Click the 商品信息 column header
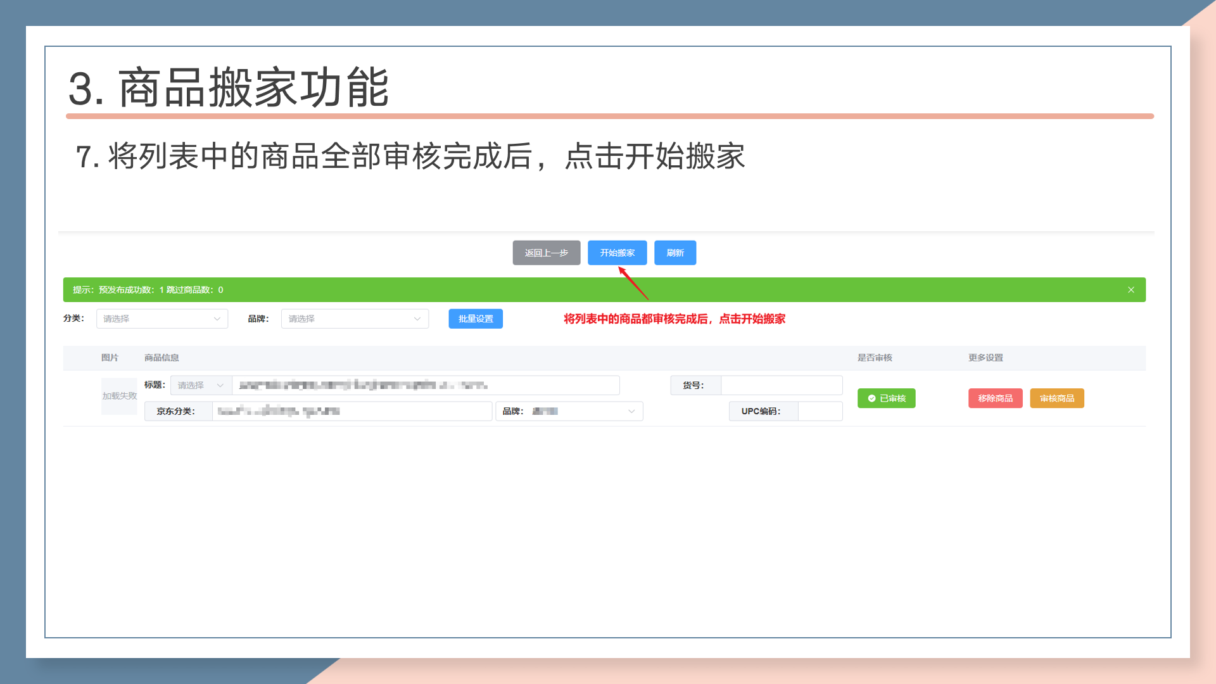The height and width of the screenshot is (684, 1216). (x=161, y=358)
